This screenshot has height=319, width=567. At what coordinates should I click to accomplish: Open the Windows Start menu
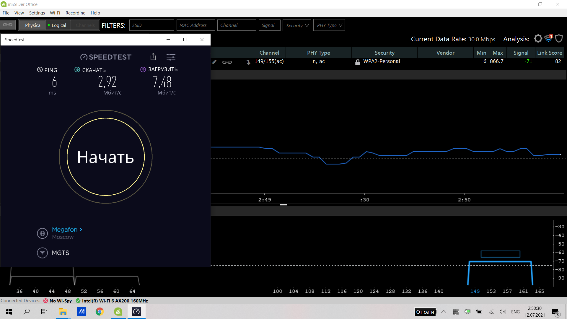tap(9, 312)
